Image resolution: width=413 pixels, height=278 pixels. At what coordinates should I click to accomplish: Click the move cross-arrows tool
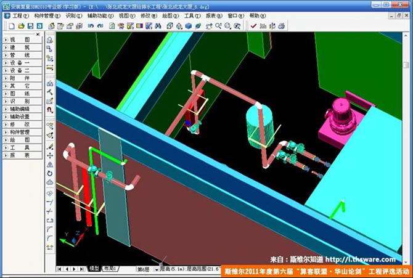coord(50,155)
